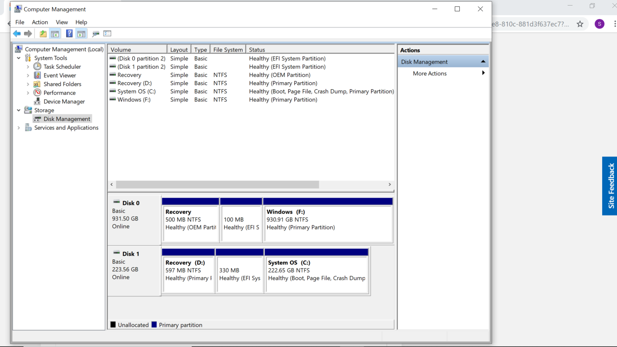
Task: Toggle Show/Hide Console Tree toolbar button
Action: 55,33
